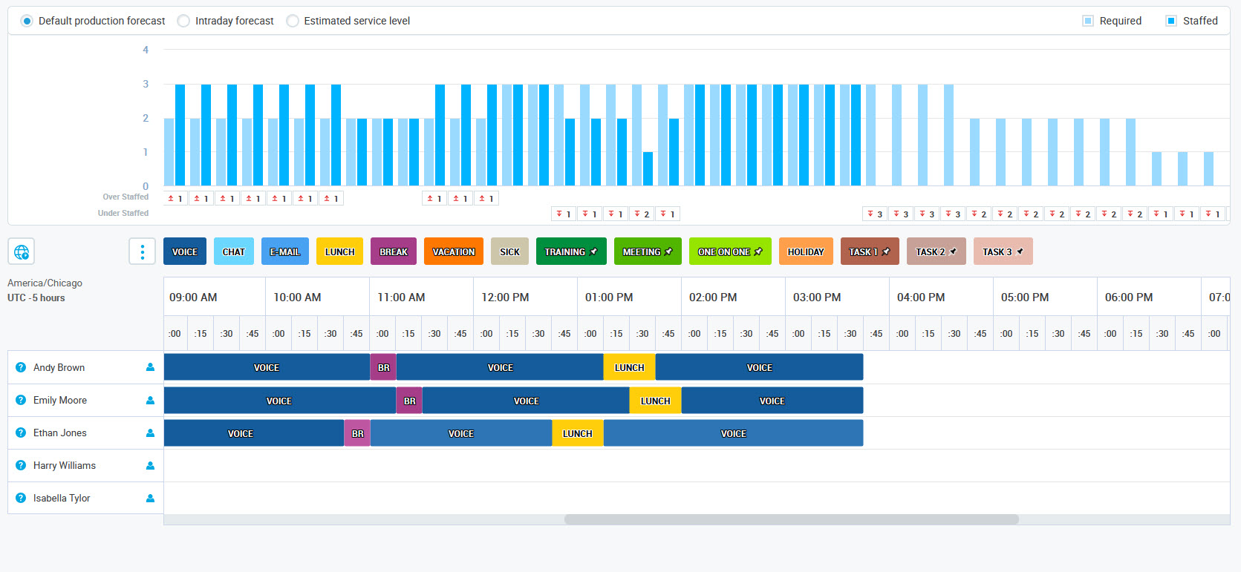Pick the VOICE activity swatch
The width and height of the screenshot is (1241, 572).
coord(185,252)
